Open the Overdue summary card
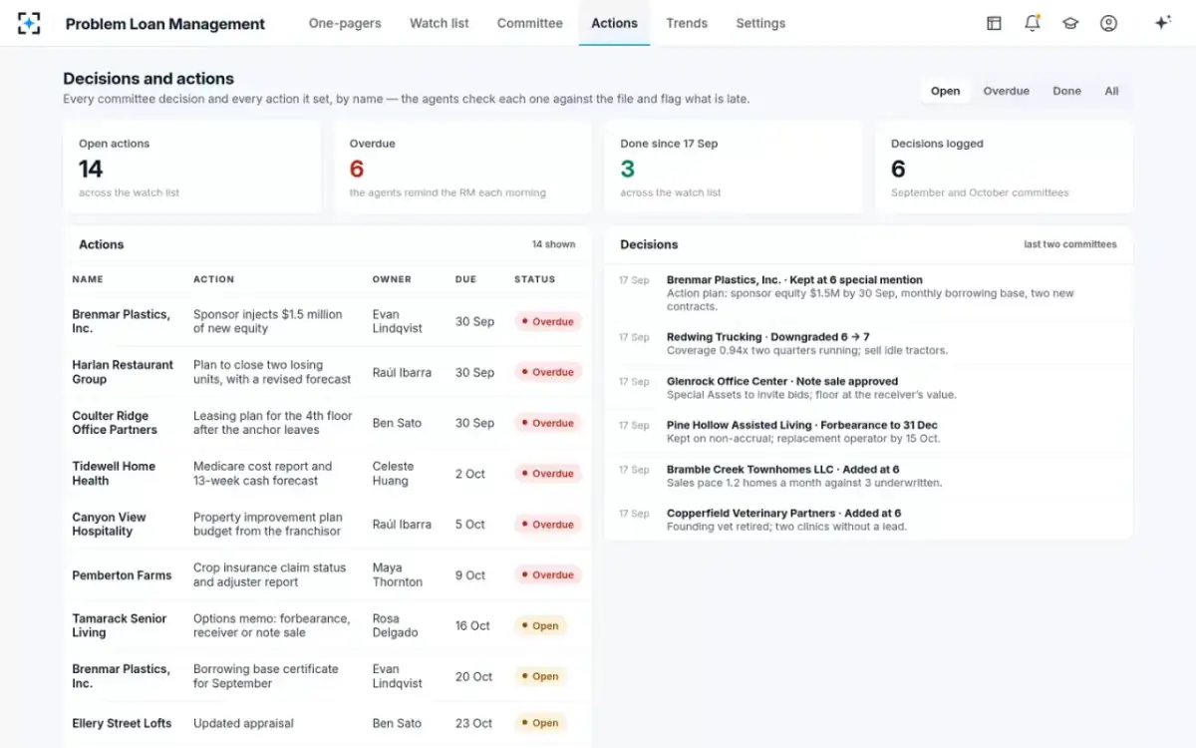1196x748 pixels. point(462,168)
